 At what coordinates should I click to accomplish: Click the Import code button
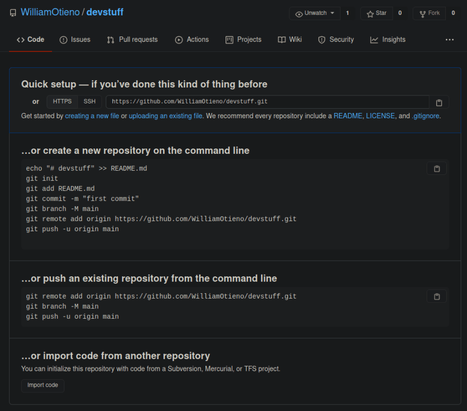42,386
